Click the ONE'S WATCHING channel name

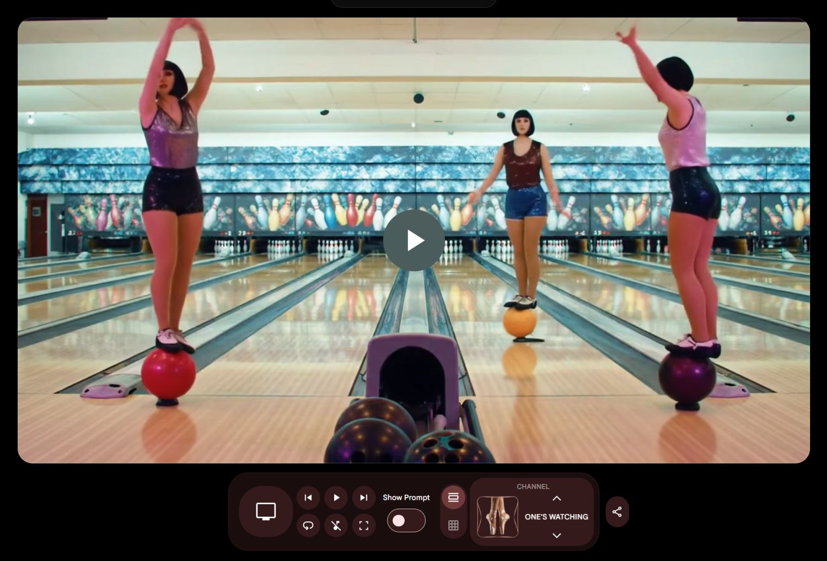click(556, 517)
